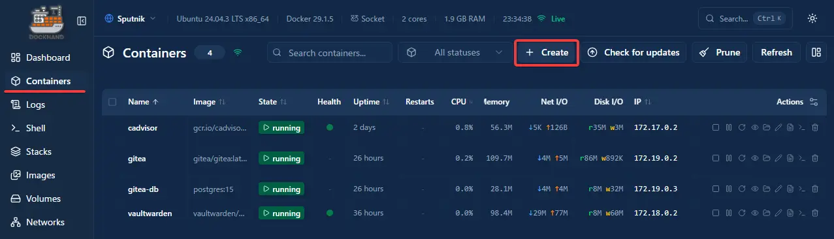Open the vaultwarden container name link
This screenshot has width=834, height=239.
click(150, 214)
